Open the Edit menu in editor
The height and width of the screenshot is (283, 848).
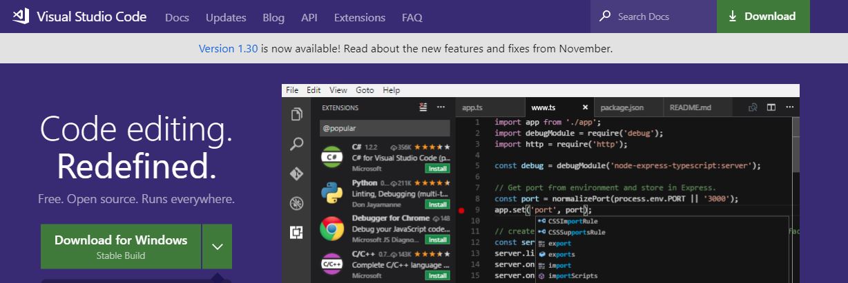coord(314,90)
